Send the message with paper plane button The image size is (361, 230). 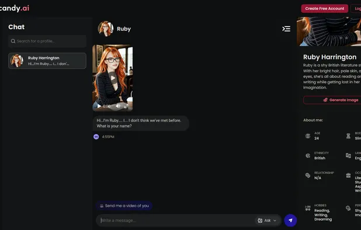290,220
